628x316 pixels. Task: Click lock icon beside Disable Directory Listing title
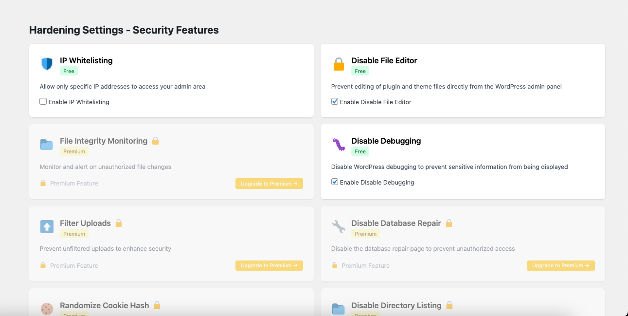coord(449,305)
